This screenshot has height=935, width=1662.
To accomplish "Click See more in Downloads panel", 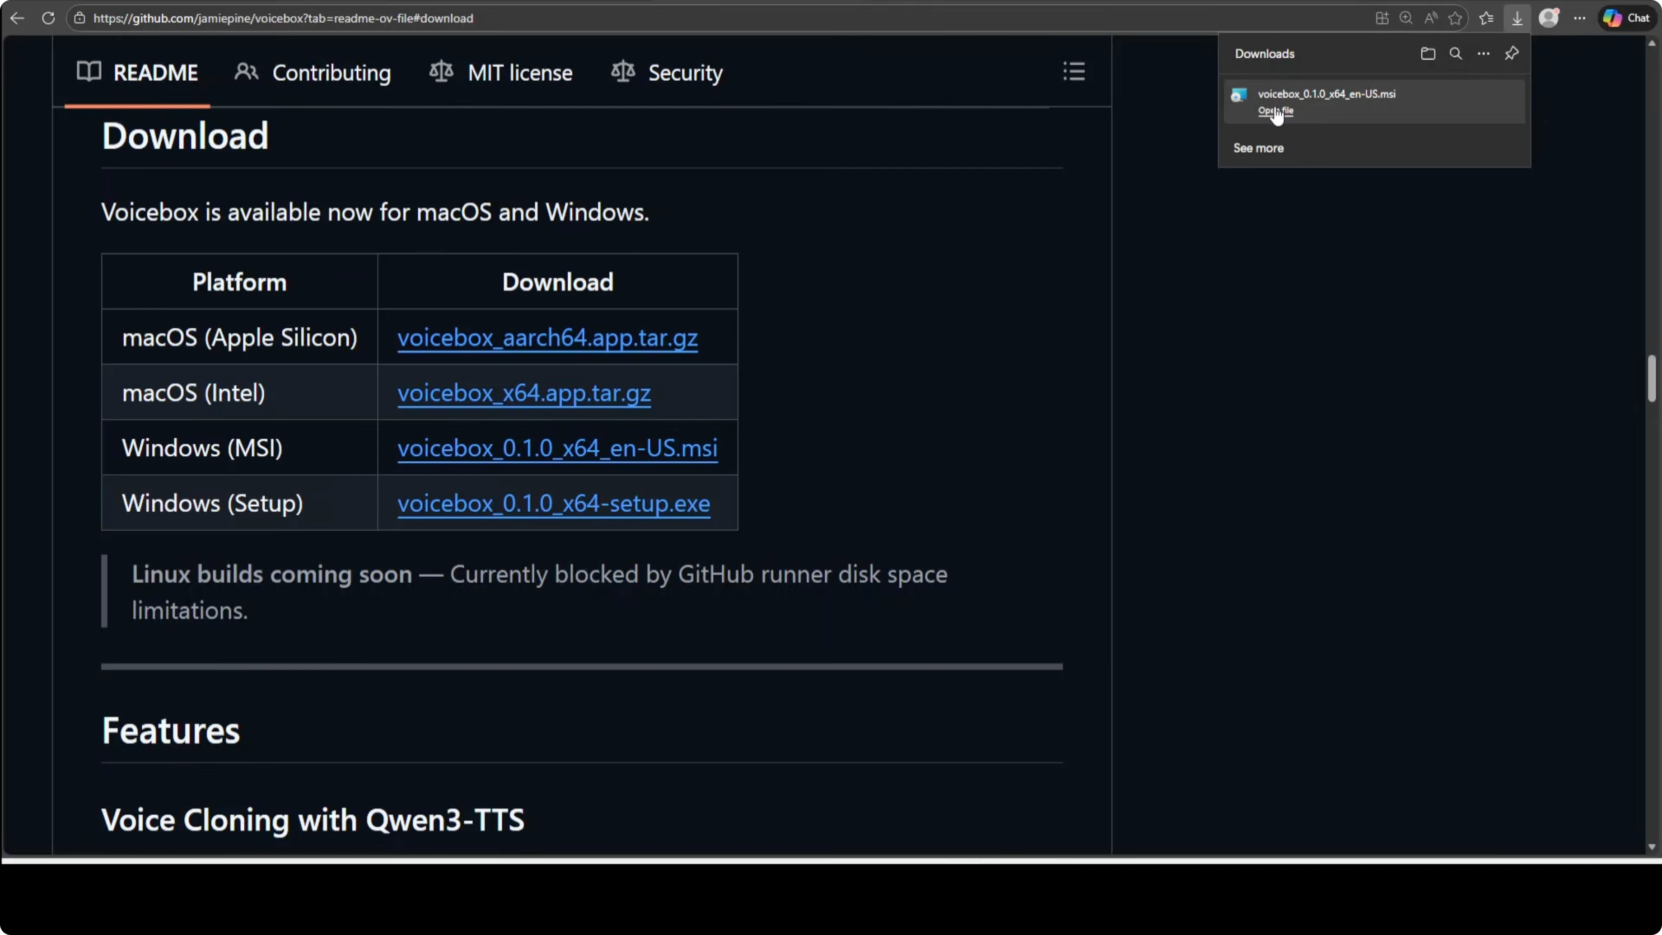I will click(x=1258, y=149).
